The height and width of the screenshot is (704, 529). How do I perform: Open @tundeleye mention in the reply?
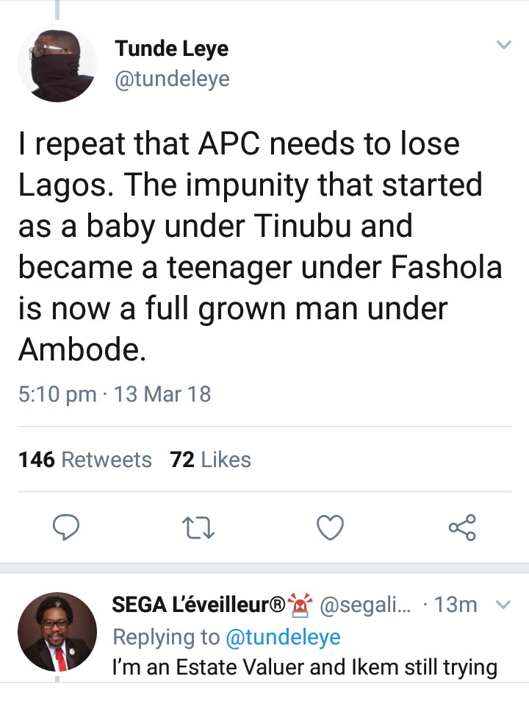[x=283, y=637]
